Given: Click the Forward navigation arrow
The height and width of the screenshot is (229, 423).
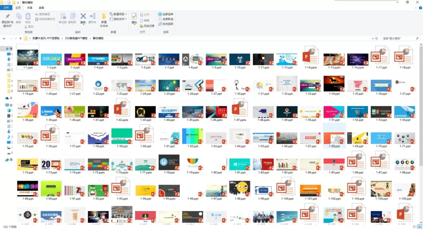Looking at the screenshot, I should tap(11, 38).
